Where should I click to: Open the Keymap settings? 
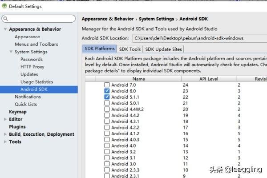[x=18, y=112]
